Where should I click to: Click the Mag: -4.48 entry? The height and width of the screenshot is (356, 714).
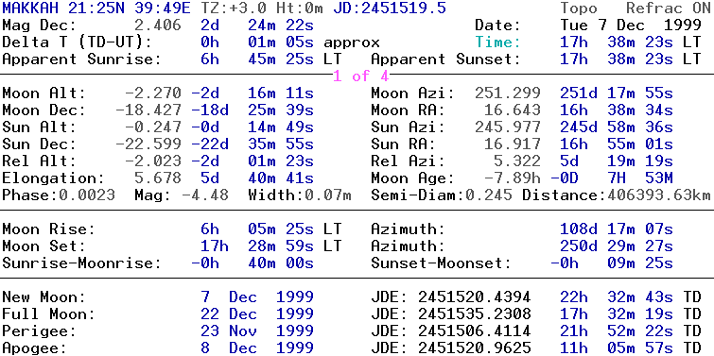182,195
